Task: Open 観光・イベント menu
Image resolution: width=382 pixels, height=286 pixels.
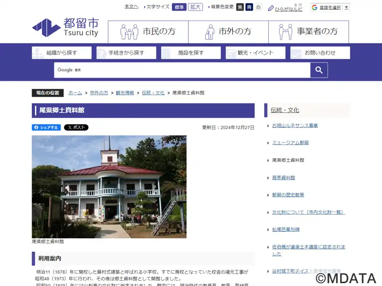Action: (x=255, y=53)
